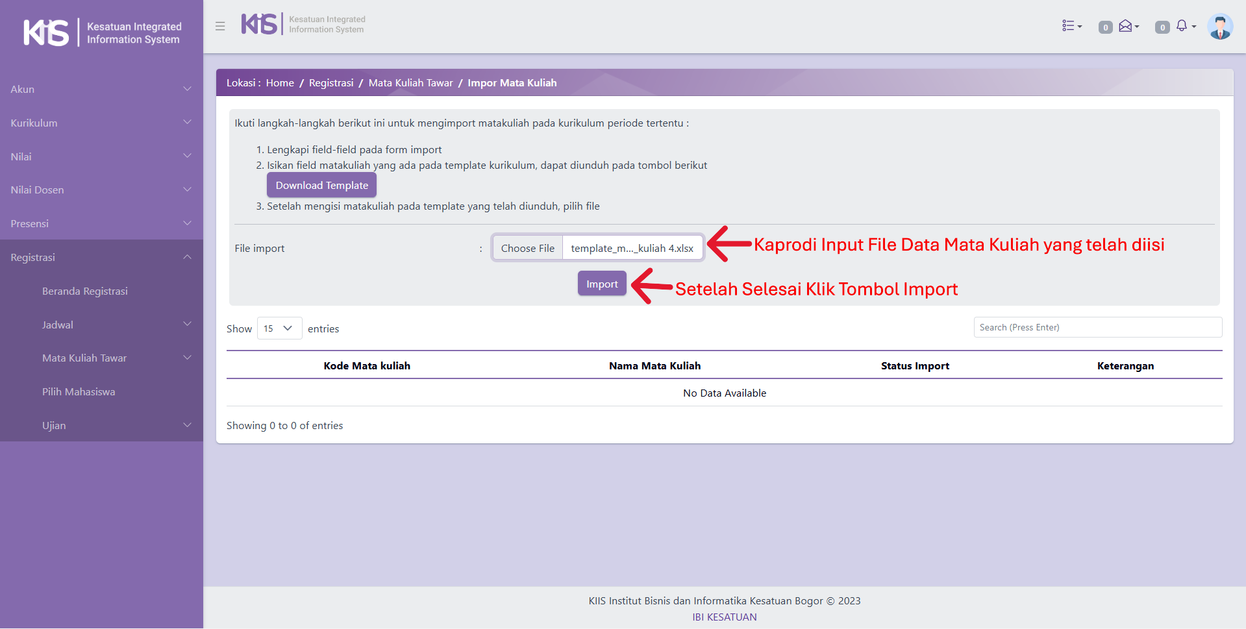Open the show entries count dropdown
This screenshot has height=629, width=1246.
point(279,328)
